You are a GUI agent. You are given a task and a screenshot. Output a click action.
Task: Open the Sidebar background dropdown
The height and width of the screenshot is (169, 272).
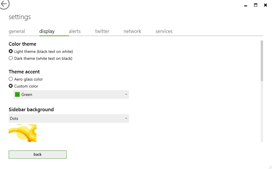69,118
